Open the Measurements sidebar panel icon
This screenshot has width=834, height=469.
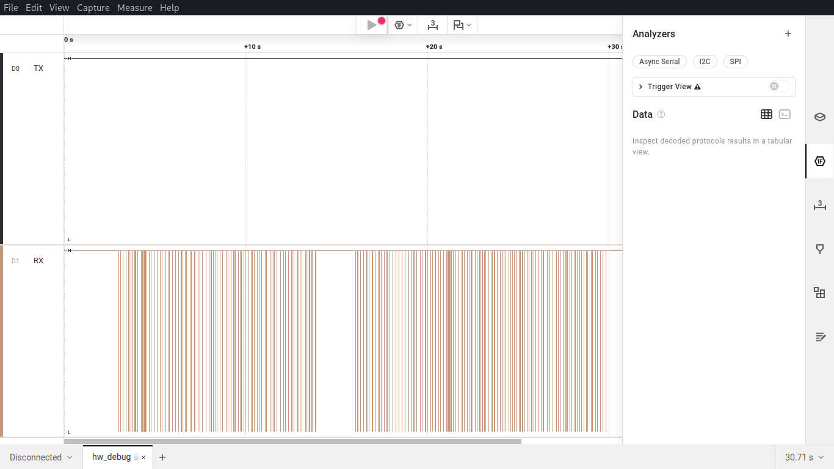point(819,205)
